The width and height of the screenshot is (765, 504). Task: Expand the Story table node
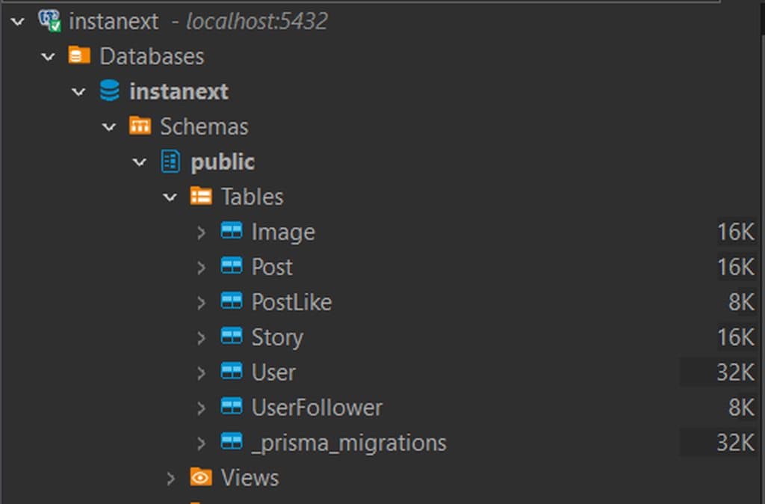(200, 337)
